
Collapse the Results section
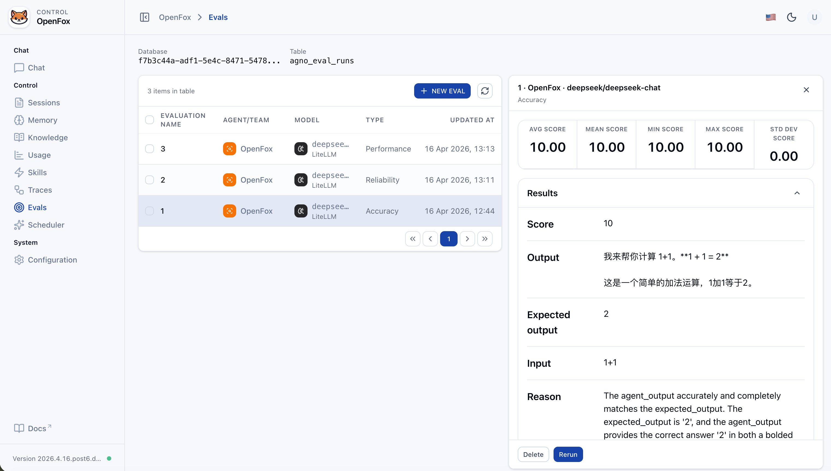click(x=797, y=193)
